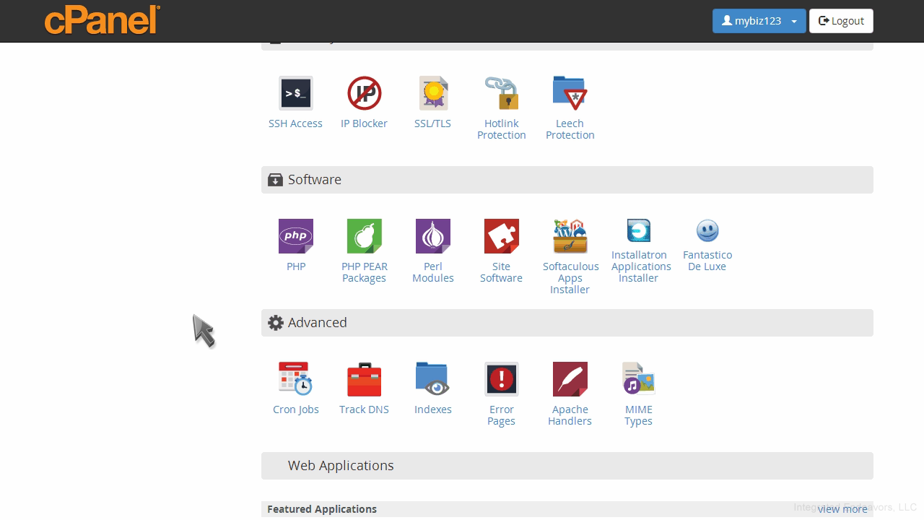
Task: Launch Softaculous Apps Installer icon
Action: coord(570,236)
